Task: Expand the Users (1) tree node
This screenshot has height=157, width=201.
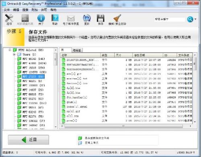Action: 14,55
